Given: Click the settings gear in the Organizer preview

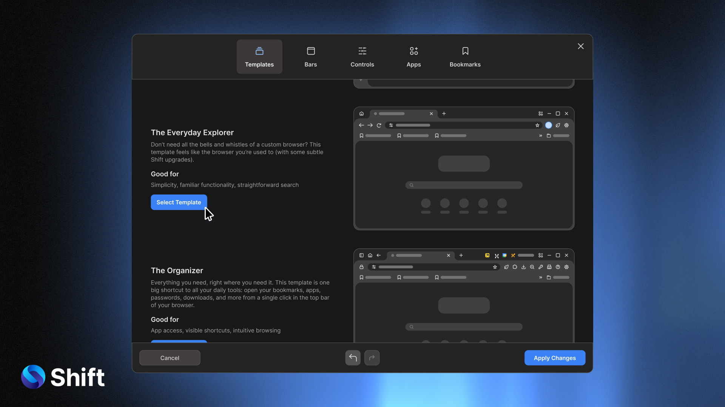Looking at the screenshot, I should [x=566, y=267].
